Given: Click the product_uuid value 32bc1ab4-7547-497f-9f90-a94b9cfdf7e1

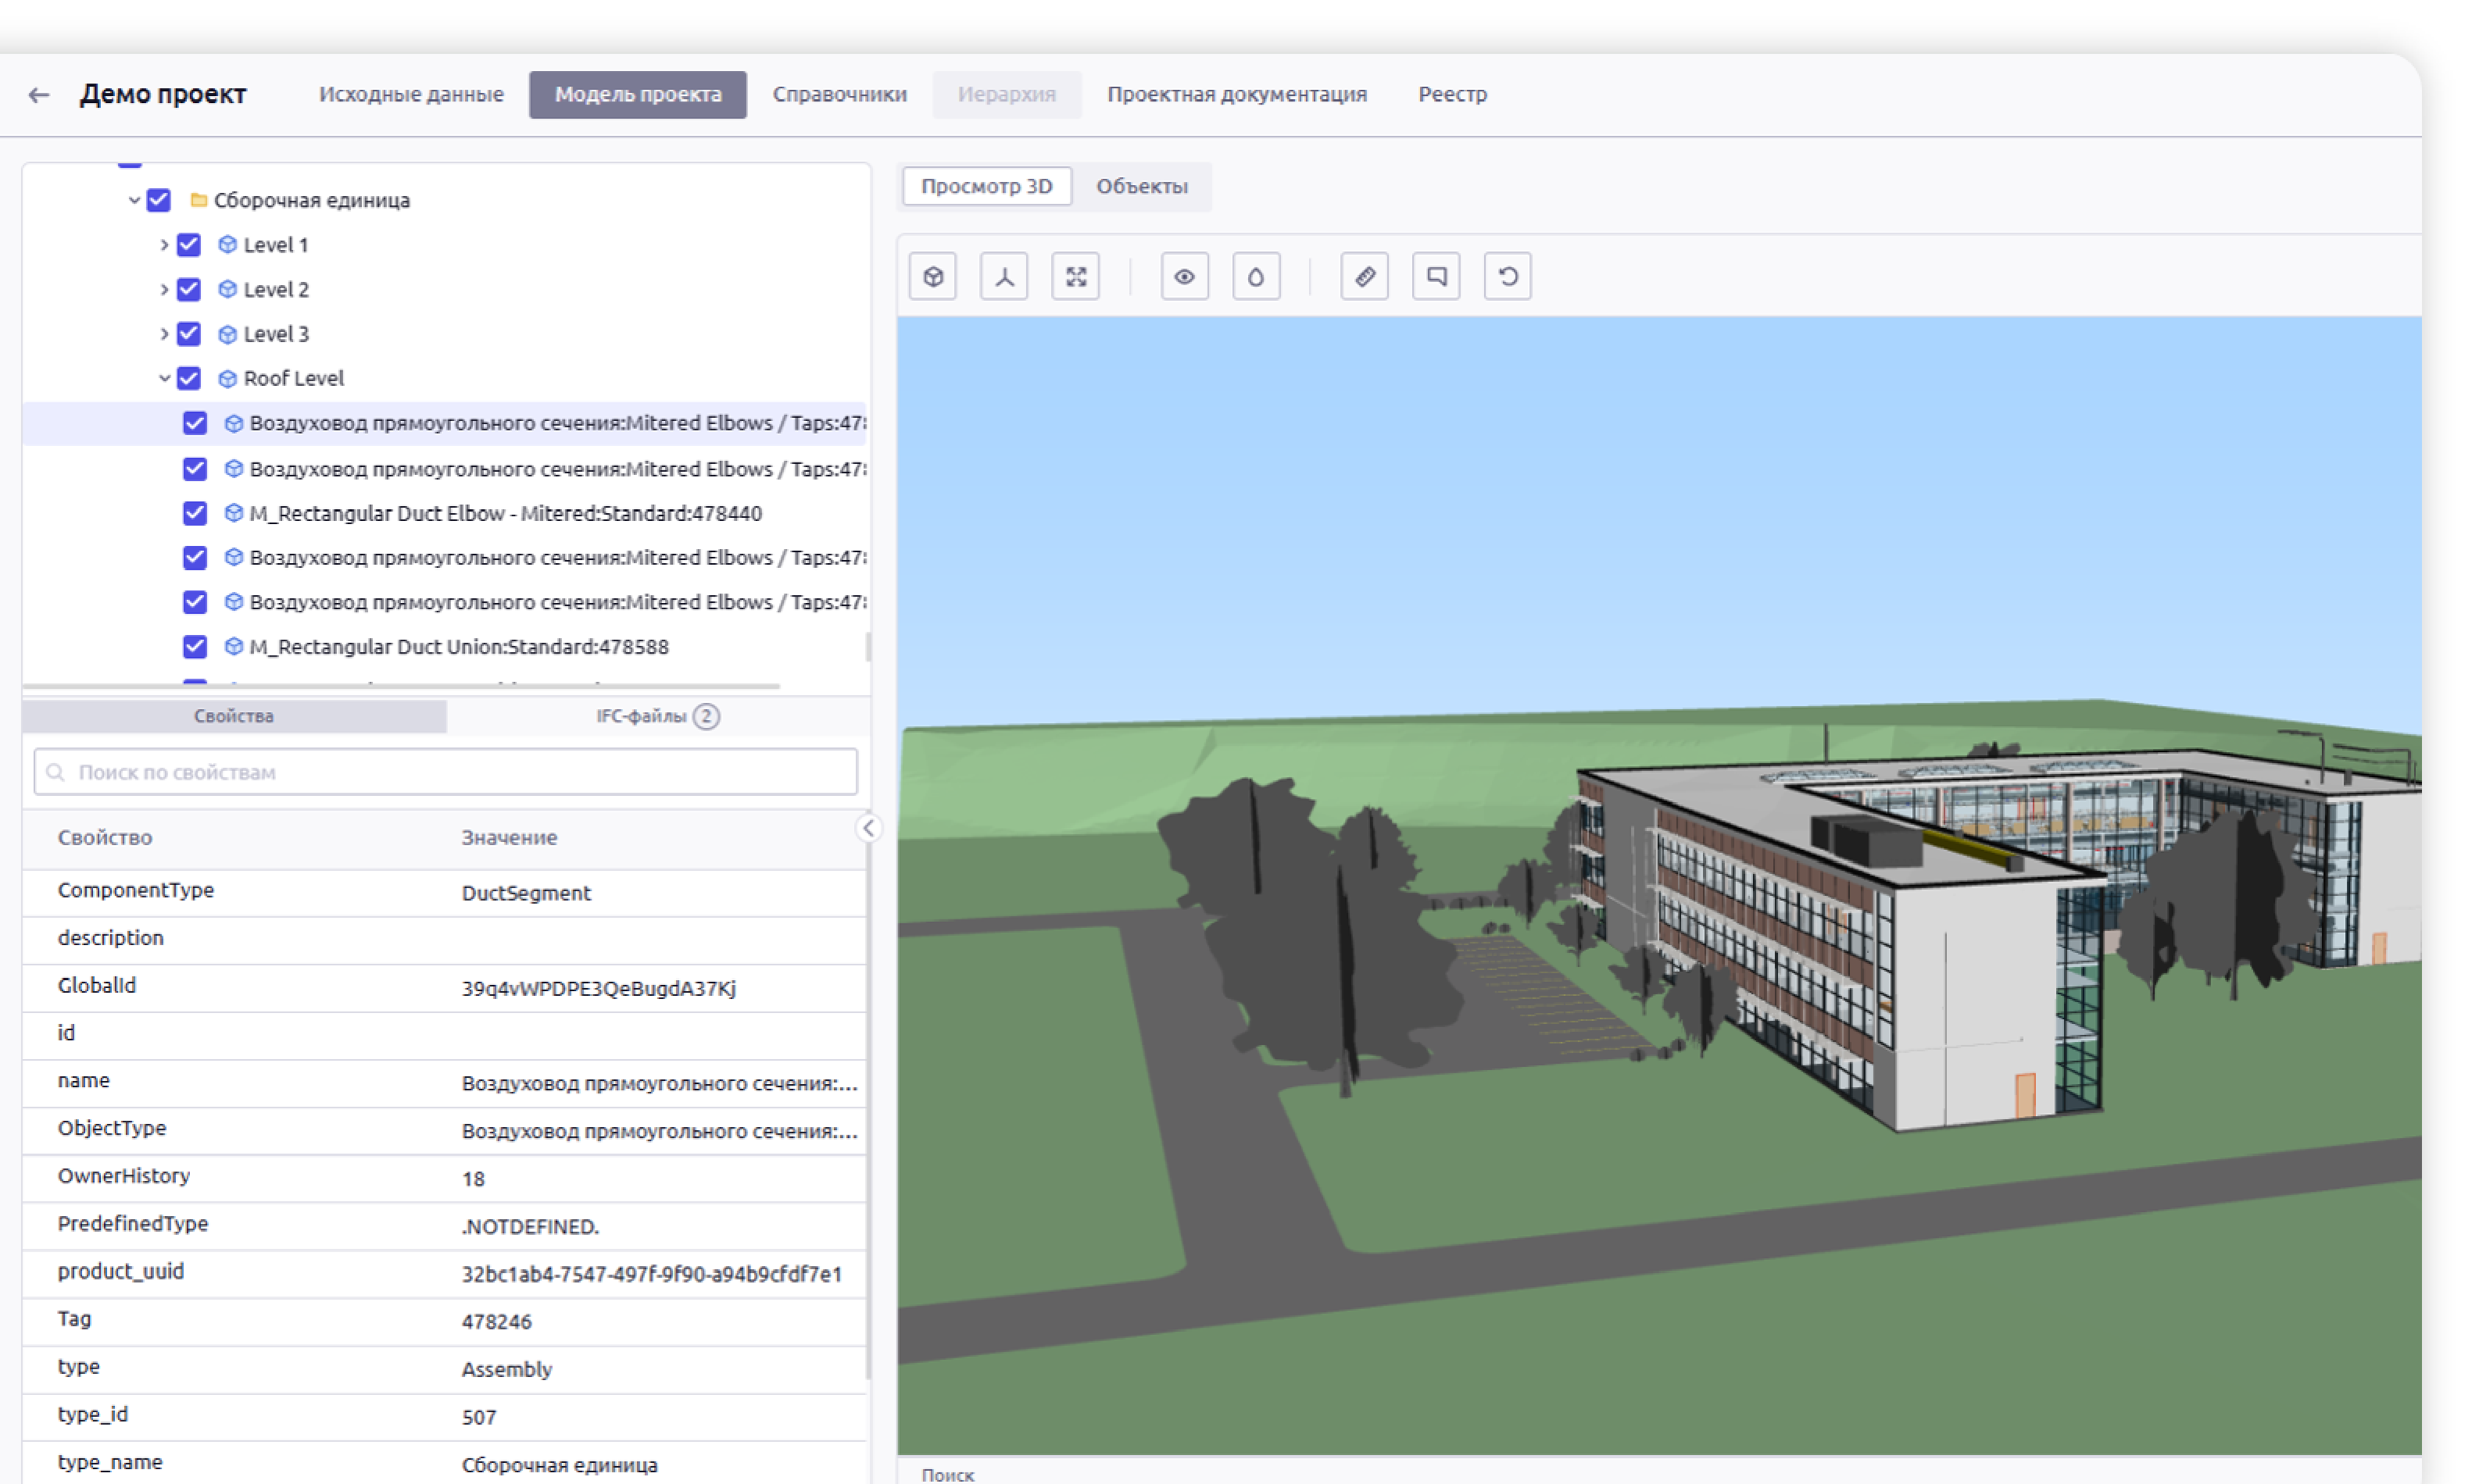Looking at the screenshot, I should (x=651, y=1274).
